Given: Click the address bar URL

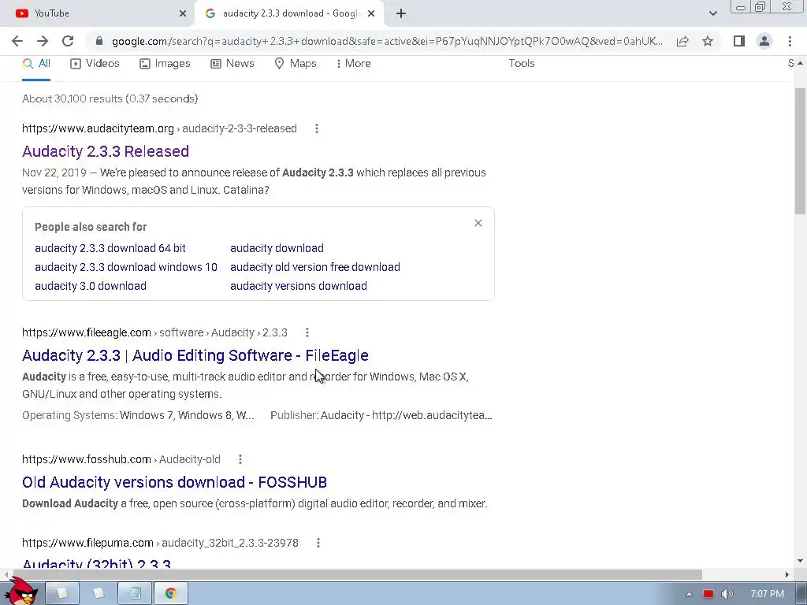Looking at the screenshot, I should (x=387, y=41).
